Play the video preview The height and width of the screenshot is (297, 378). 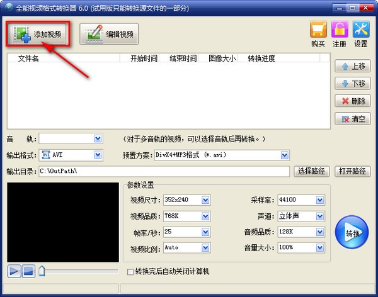14,271
